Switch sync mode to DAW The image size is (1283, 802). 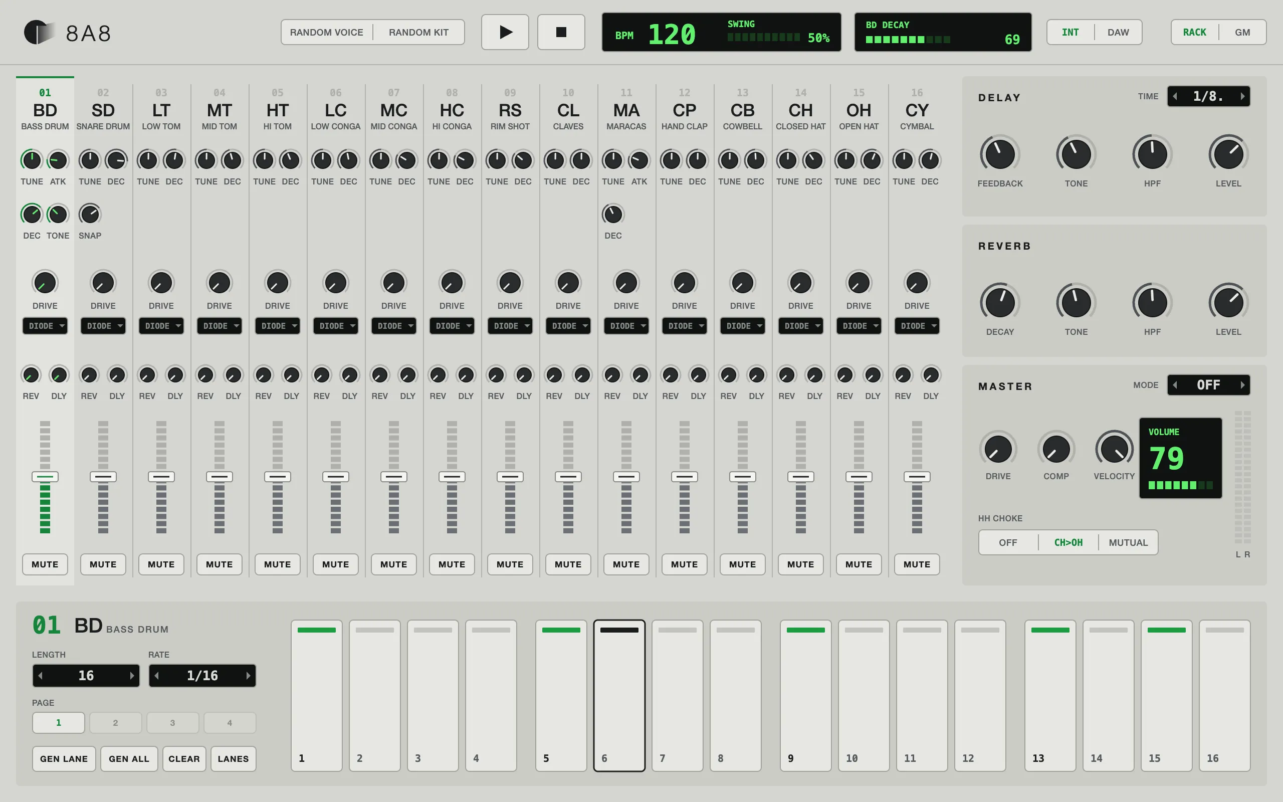coord(1118,33)
